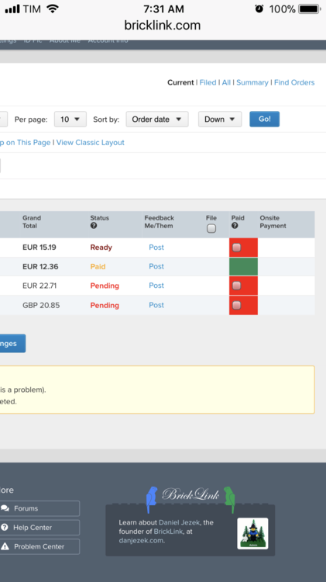Switch to All orders view
This screenshot has height=582, width=326.
(226, 82)
